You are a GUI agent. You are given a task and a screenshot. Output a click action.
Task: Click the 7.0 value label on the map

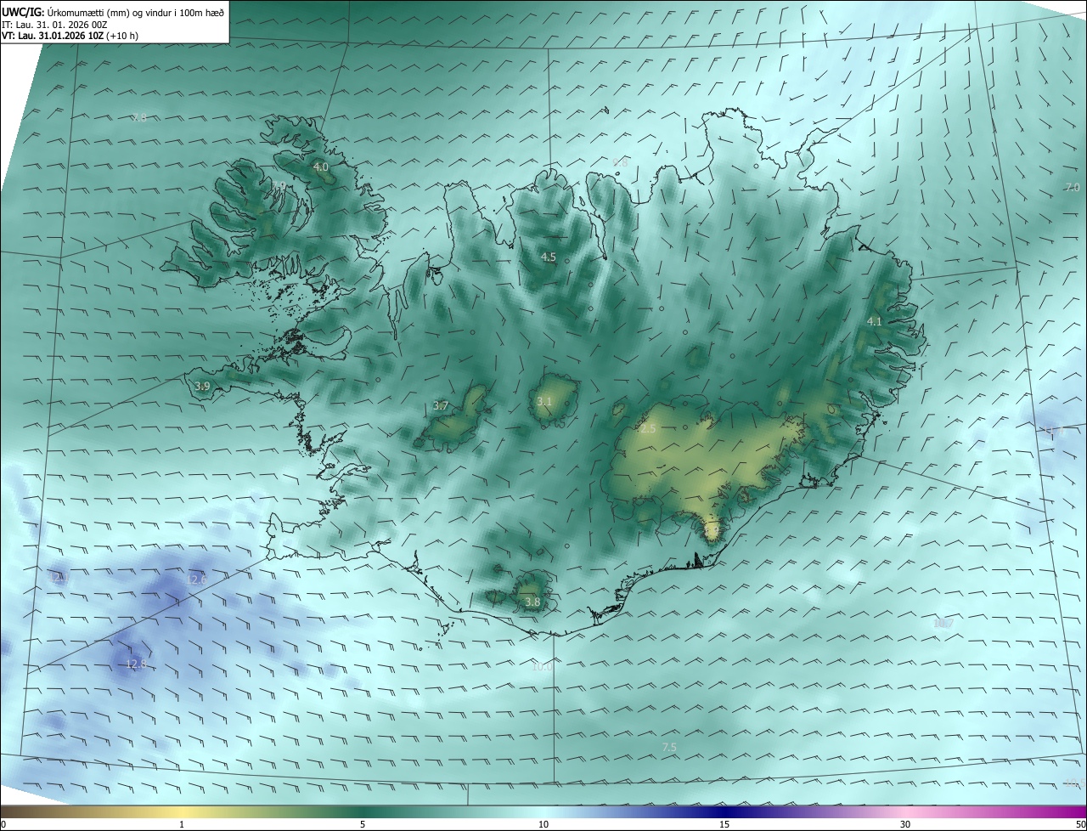[1072, 187]
